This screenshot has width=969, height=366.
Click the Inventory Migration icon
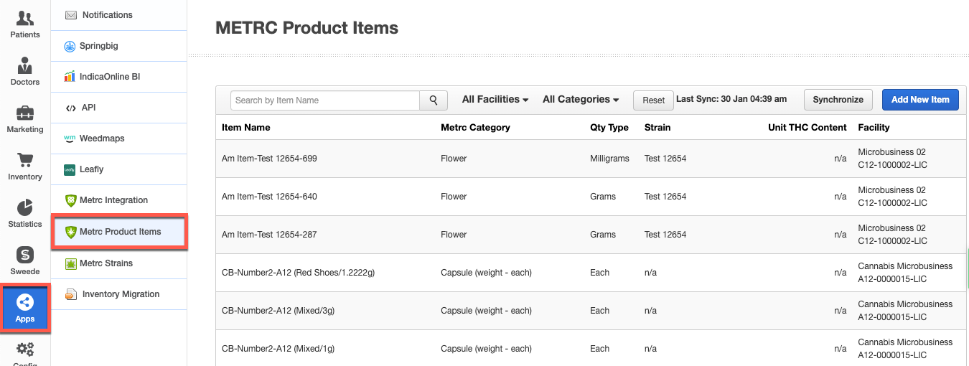pyautogui.click(x=70, y=294)
